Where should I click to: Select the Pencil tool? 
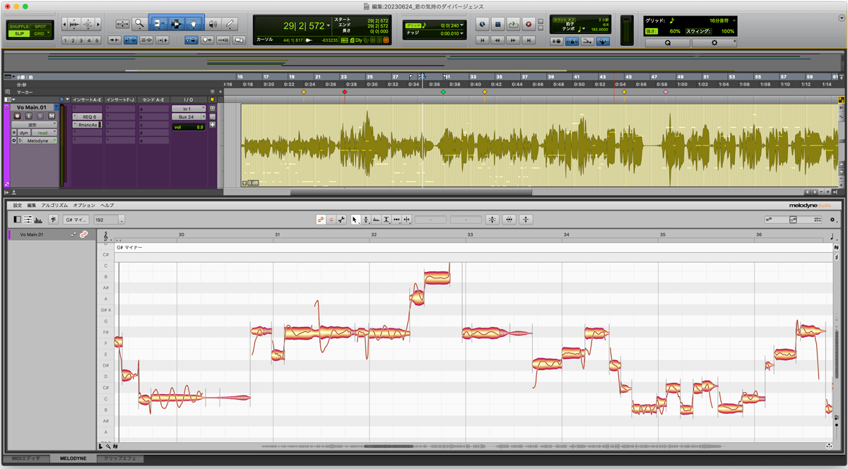point(230,24)
